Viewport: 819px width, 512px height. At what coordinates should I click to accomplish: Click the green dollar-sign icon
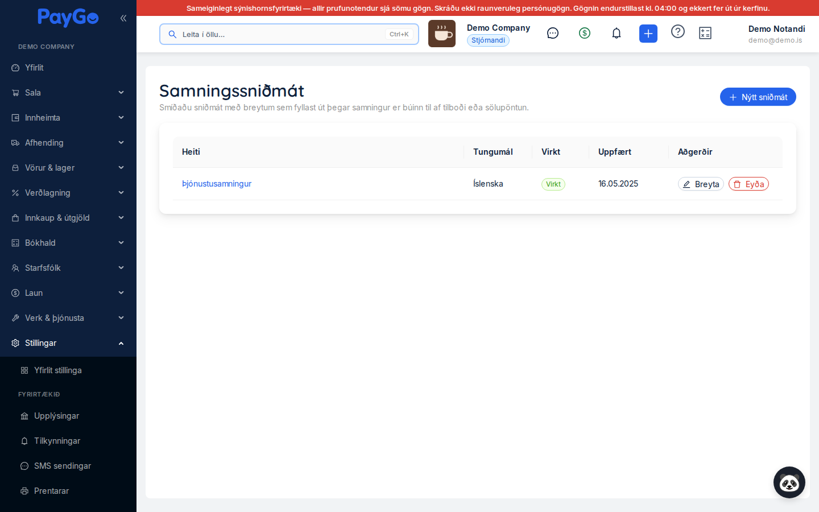tap(585, 33)
